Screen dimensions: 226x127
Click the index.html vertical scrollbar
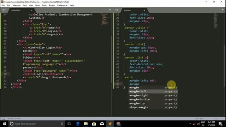pyautogui.click(x=112, y=60)
